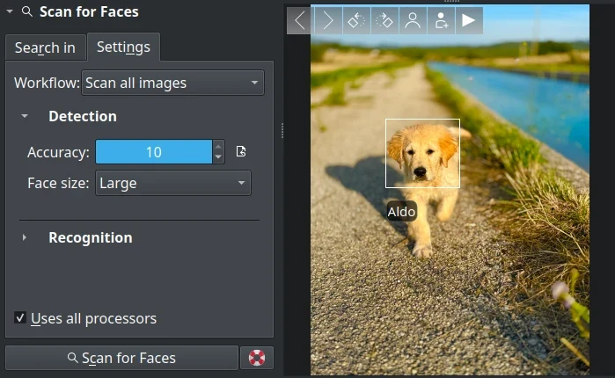Viewport: 615px width, 378px height.
Task: Select the Settings tab
Action: pyautogui.click(x=123, y=47)
